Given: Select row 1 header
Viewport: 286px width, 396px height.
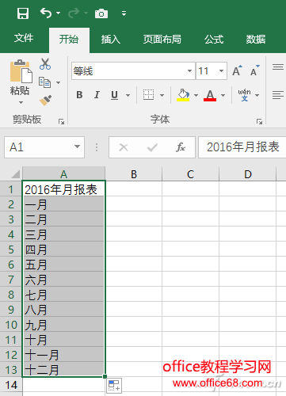Looking at the screenshot, I should [x=11, y=189].
